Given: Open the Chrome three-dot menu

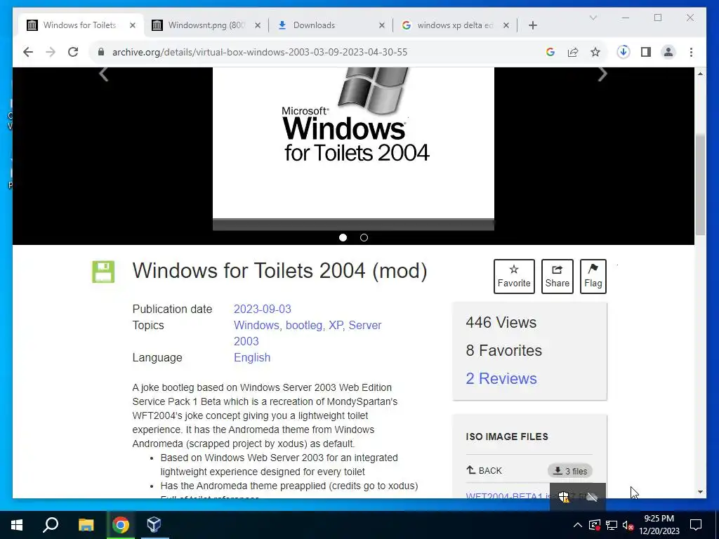Looking at the screenshot, I should (x=691, y=52).
